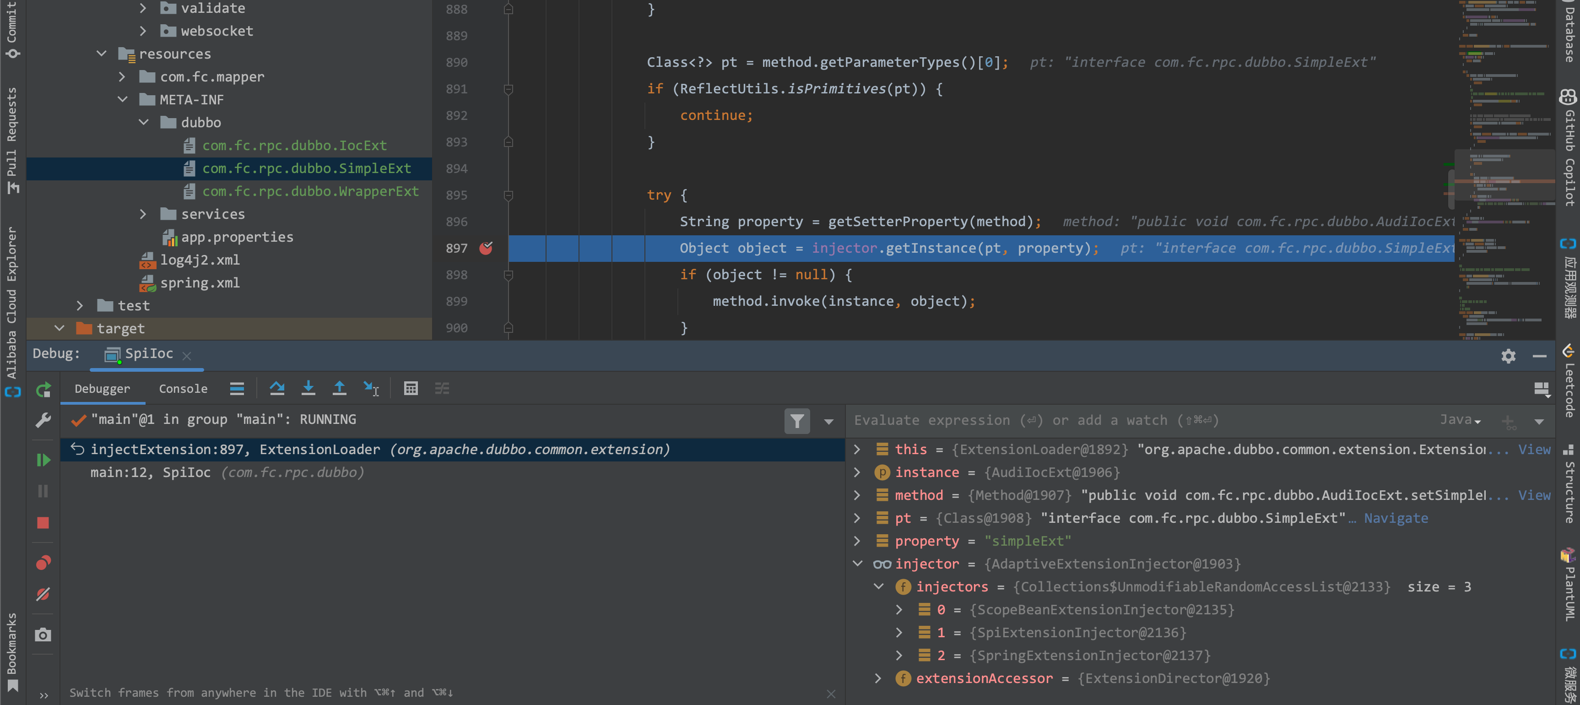Collapse the resources folder
This screenshot has width=1580, height=705.
(x=101, y=54)
